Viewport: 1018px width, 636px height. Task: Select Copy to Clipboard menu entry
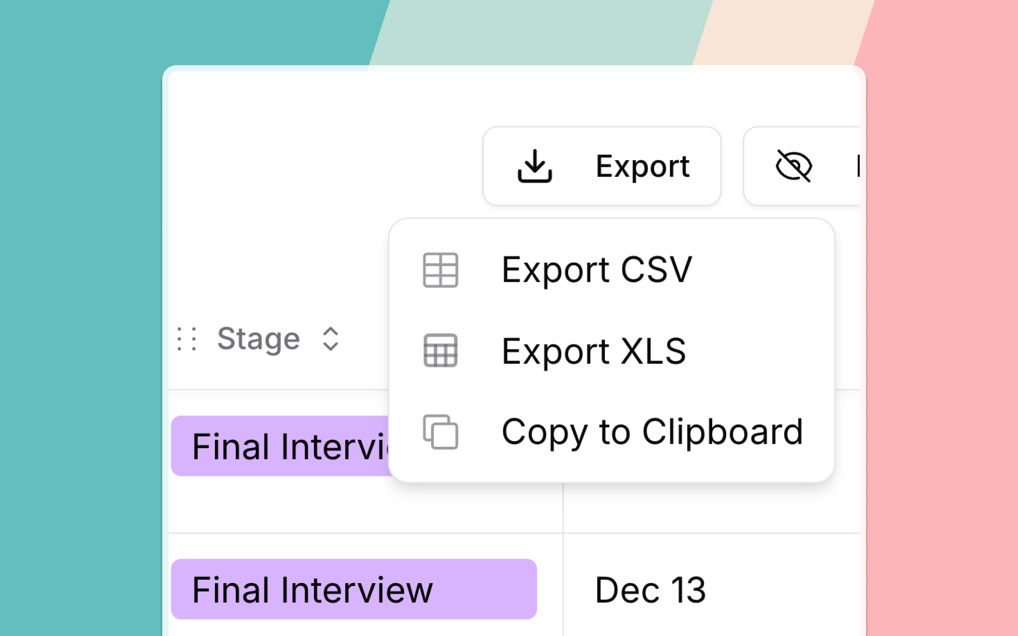click(652, 432)
